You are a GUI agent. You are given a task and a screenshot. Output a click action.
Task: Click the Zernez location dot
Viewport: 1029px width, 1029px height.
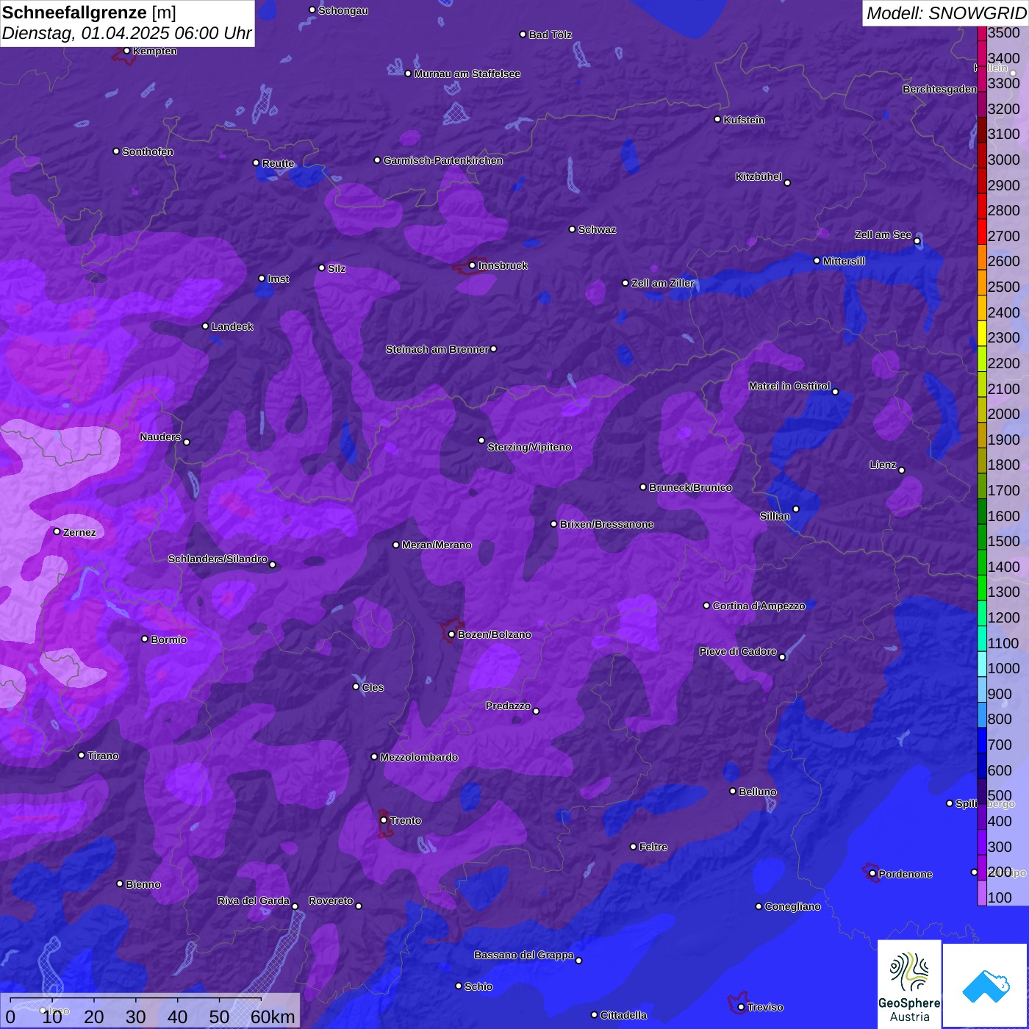pos(57,531)
